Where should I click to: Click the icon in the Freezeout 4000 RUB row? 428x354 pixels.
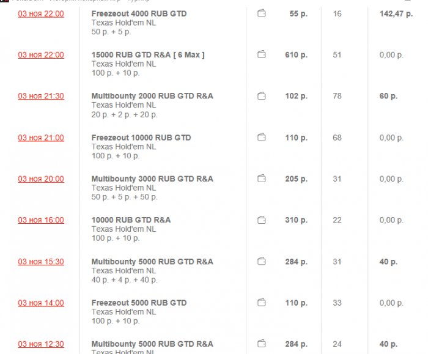click(x=262, y=13)
